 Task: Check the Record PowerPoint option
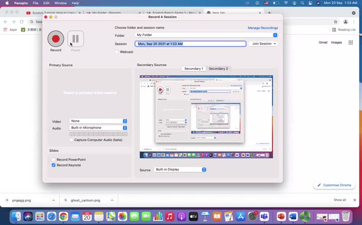(53, 160)
